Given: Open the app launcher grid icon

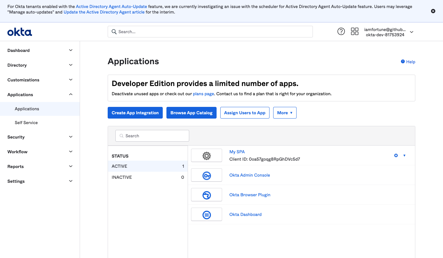Looking at the screenshot, I should [355, 31].
